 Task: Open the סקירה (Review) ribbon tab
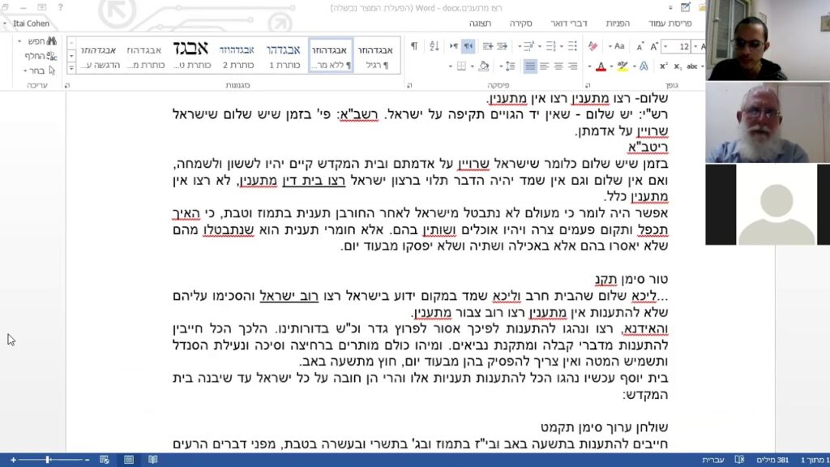coord(521,24)
